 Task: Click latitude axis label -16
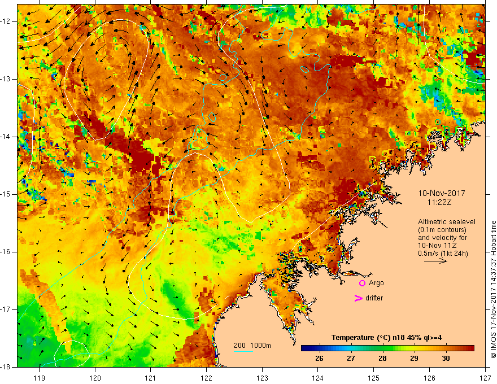point(6,252)
